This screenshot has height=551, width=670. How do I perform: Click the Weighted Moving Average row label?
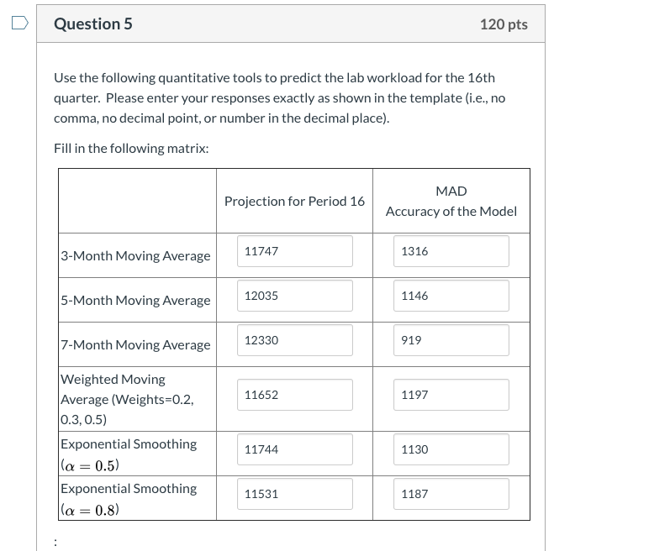click(127, 399)
